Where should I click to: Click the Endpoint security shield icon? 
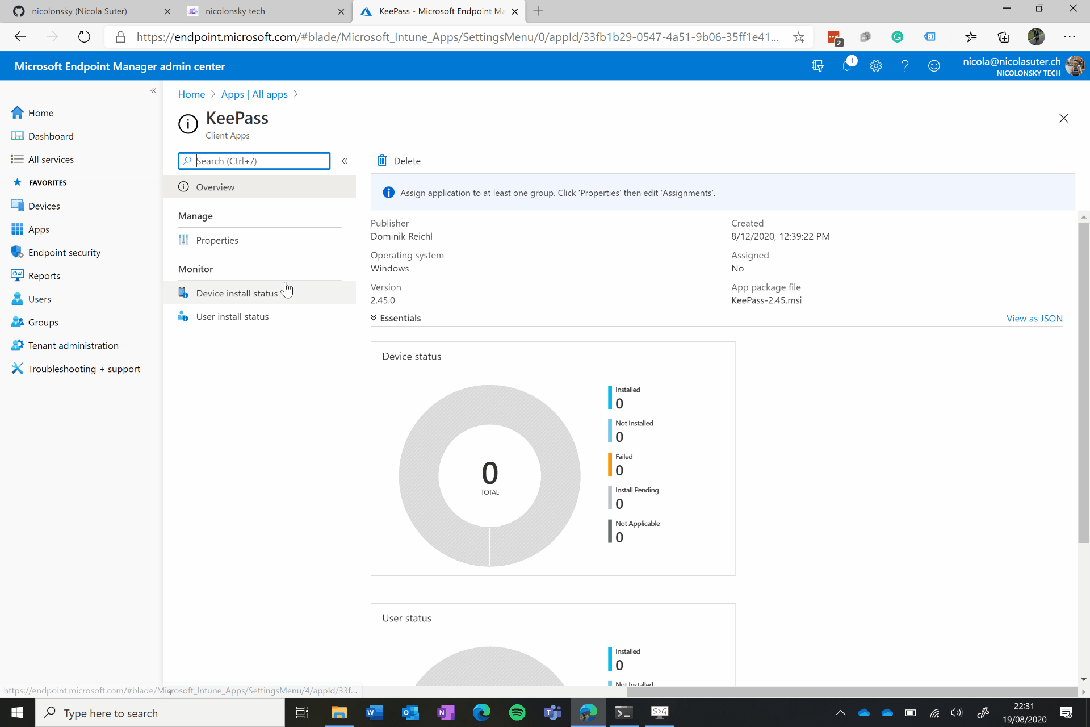[17, 252]
